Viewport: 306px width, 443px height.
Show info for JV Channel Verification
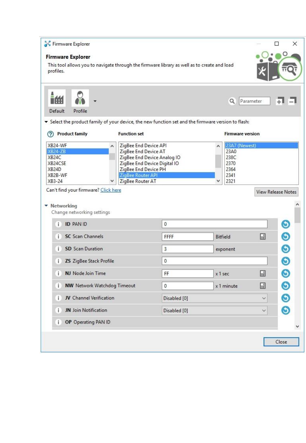coord(58,298)
